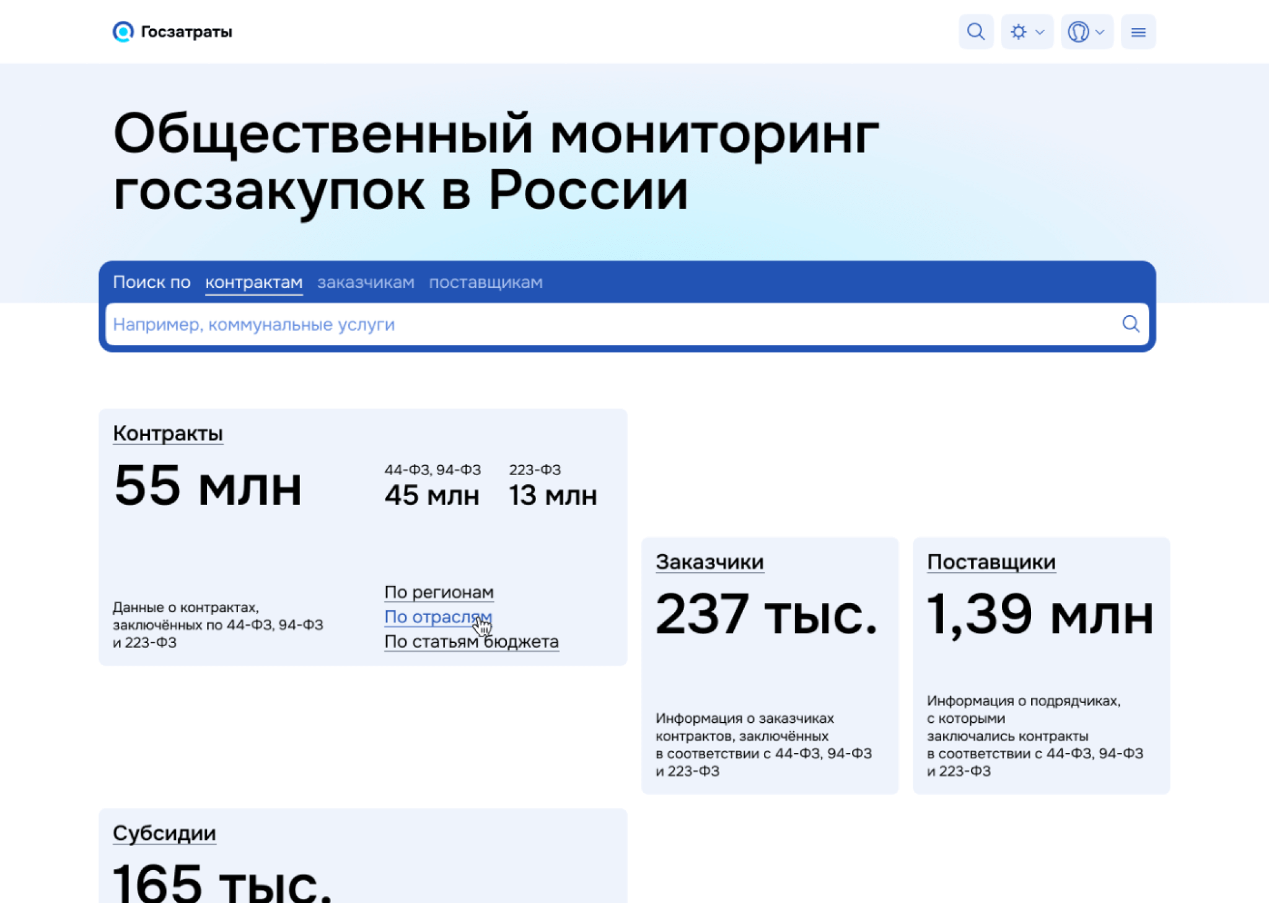Open contracts По отраслям link

(x=438, y=617)
